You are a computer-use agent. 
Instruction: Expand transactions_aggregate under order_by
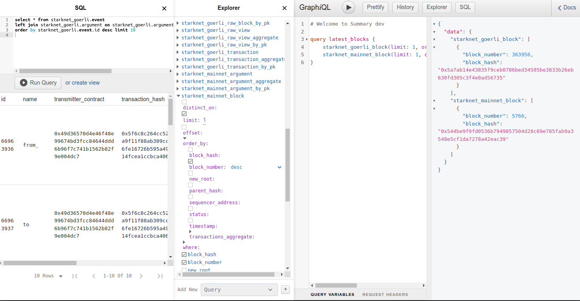tap(191, 232)
